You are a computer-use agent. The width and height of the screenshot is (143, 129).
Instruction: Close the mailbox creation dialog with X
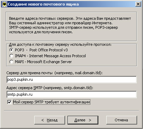click(x=138, y=4)
